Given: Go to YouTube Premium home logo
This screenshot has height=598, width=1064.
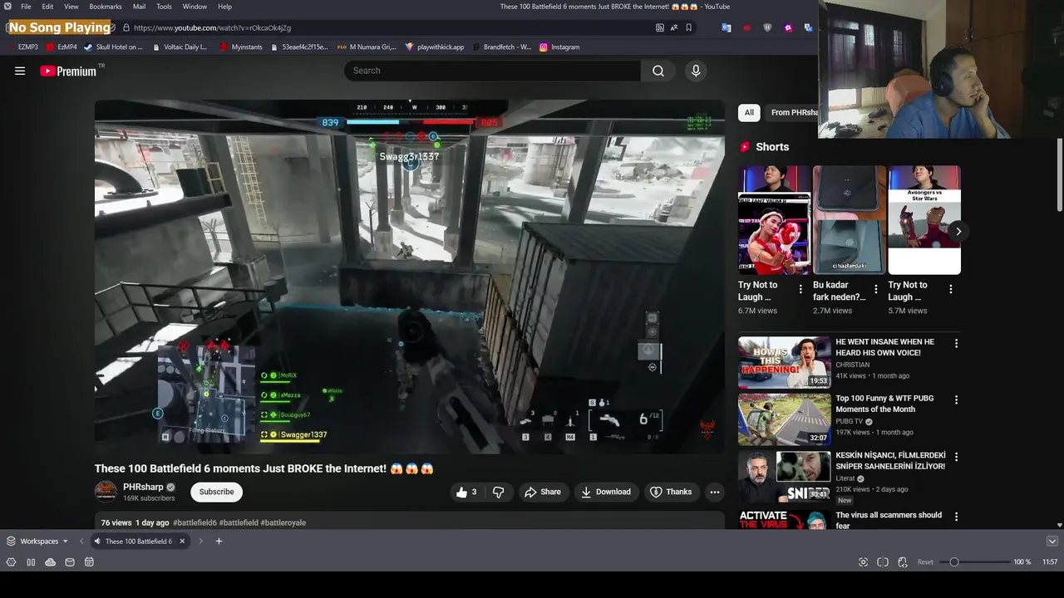Looking at the screenshot, I should click(x=68, y=71).
